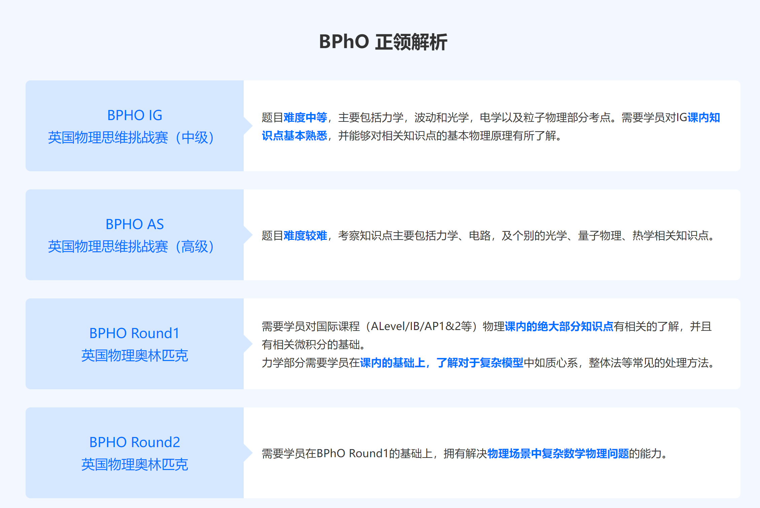Click the 'BPhO 正领解析' page heading
Image resolution: width=760 pixels, height=508 pixels.
pos(383,42)
